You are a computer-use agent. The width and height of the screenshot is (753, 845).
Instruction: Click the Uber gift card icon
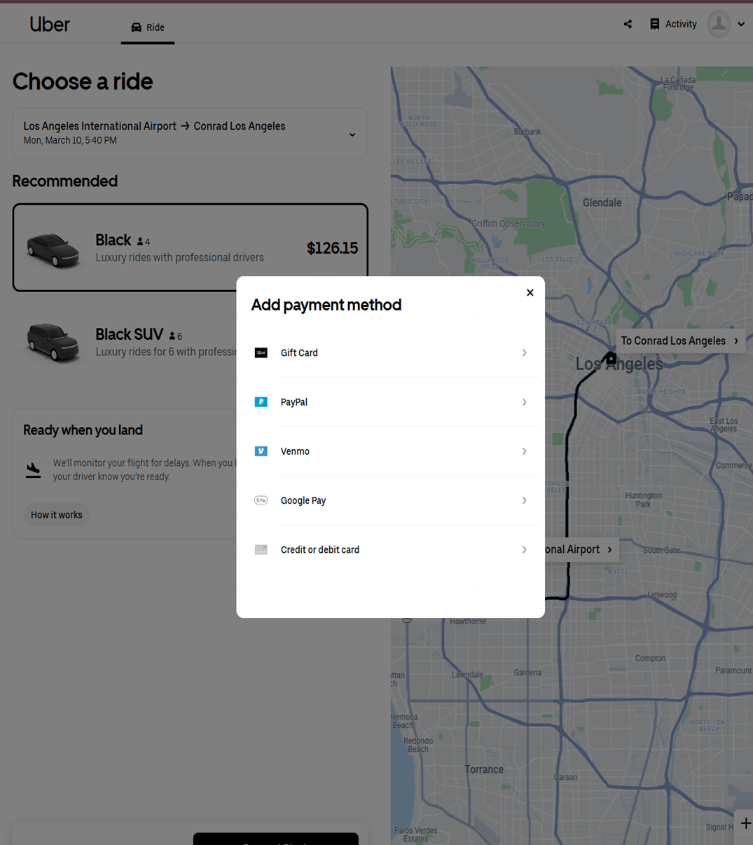(x=261, y=353)
